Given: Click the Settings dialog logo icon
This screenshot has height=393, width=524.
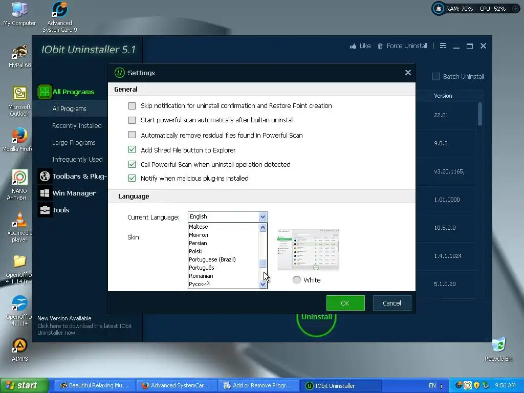Looking at the screenshot, I should [119, 73].
